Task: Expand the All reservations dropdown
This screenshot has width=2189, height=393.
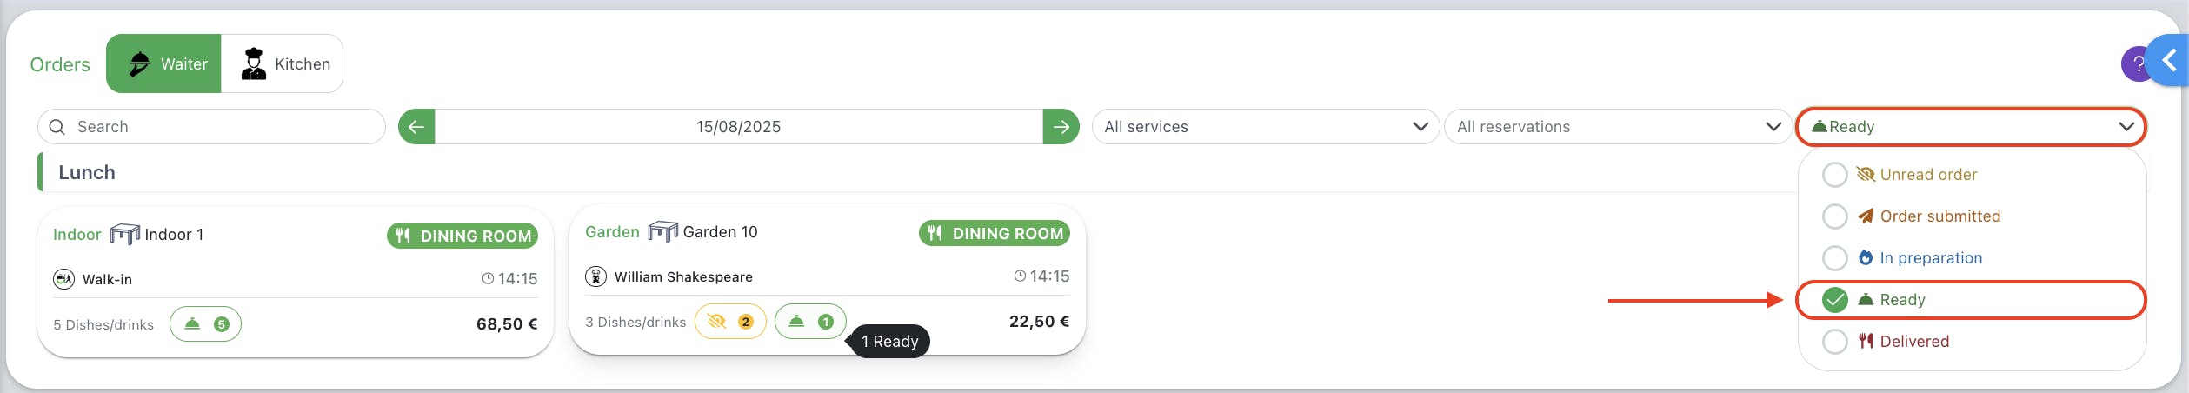Action: (x=1617, y=127)
